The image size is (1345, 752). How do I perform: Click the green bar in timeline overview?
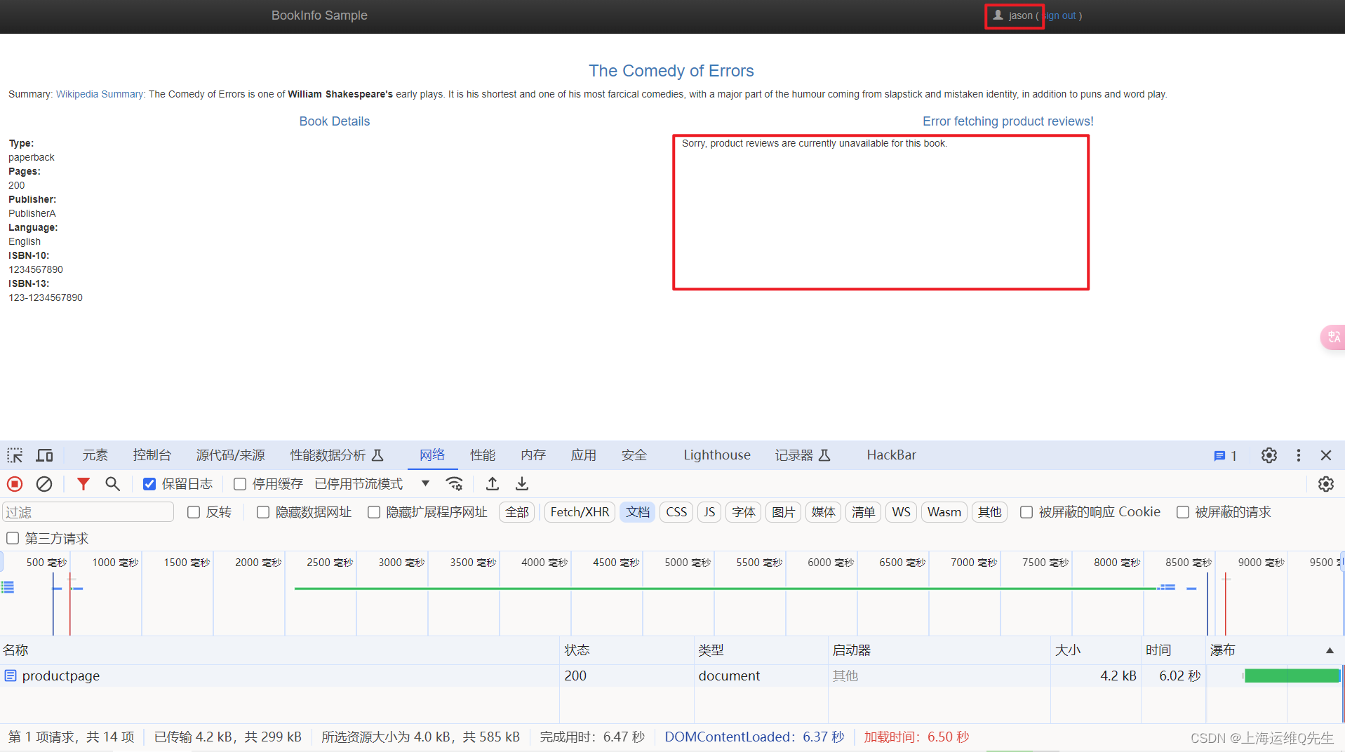[x=726, y=589]
